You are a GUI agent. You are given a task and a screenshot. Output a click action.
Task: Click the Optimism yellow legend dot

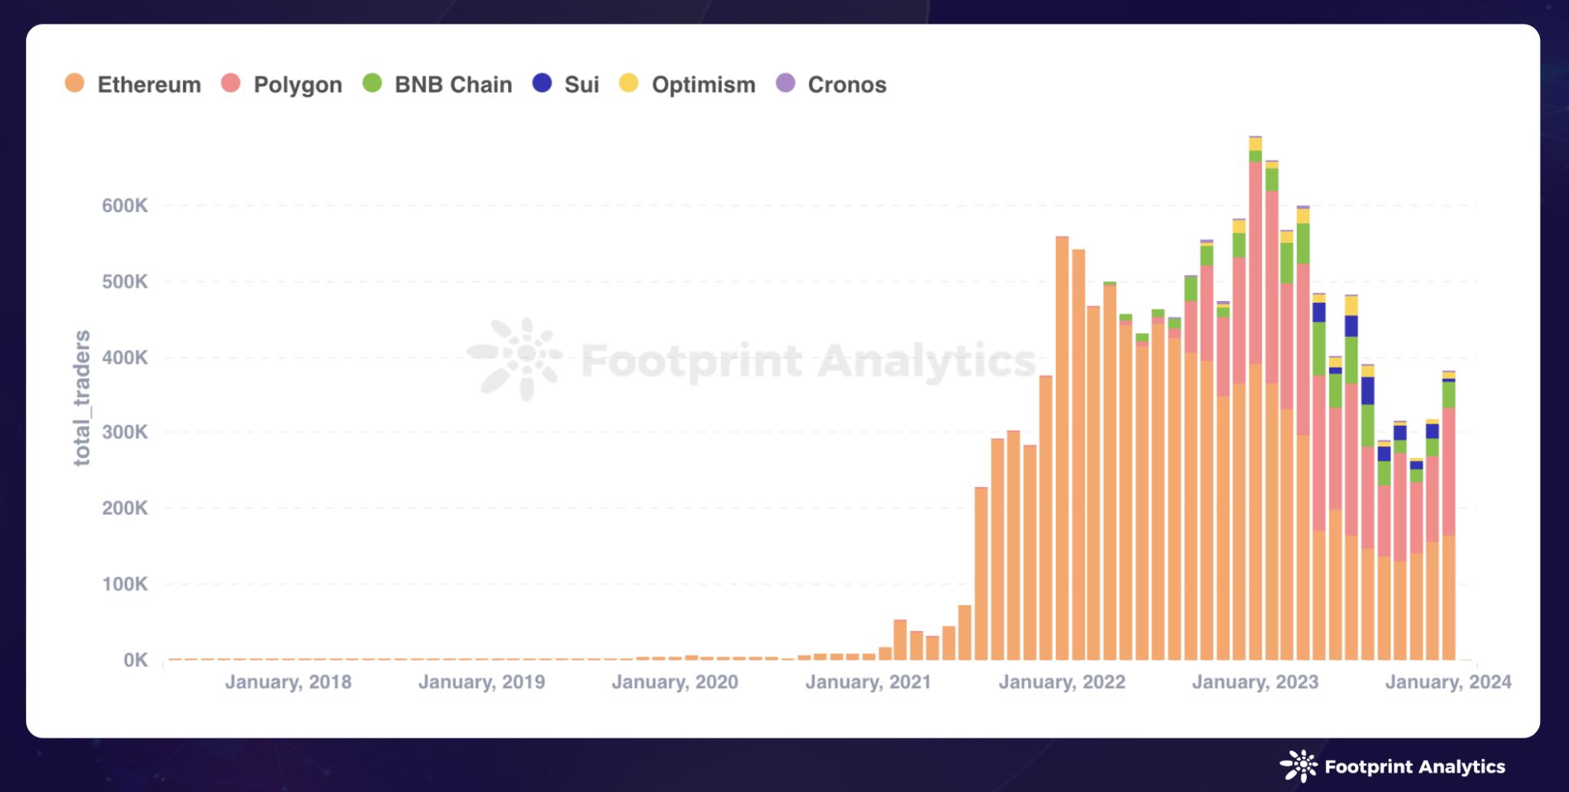click(x=629, y=83)
